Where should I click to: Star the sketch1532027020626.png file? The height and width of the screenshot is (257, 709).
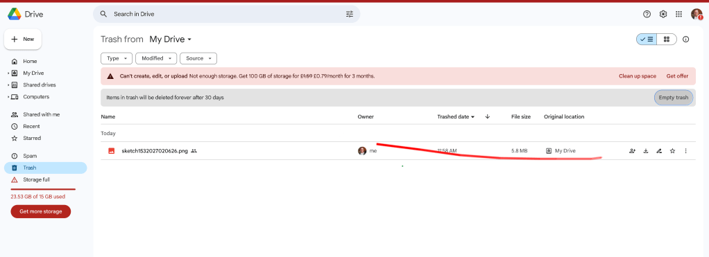click(x=672, y=151)
